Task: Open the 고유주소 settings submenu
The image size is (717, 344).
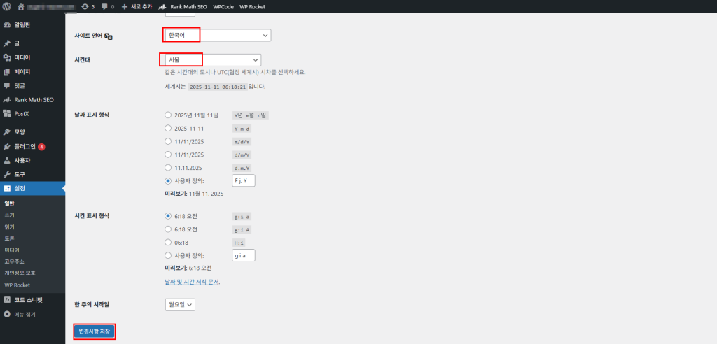Action: (x=14, y=261)
